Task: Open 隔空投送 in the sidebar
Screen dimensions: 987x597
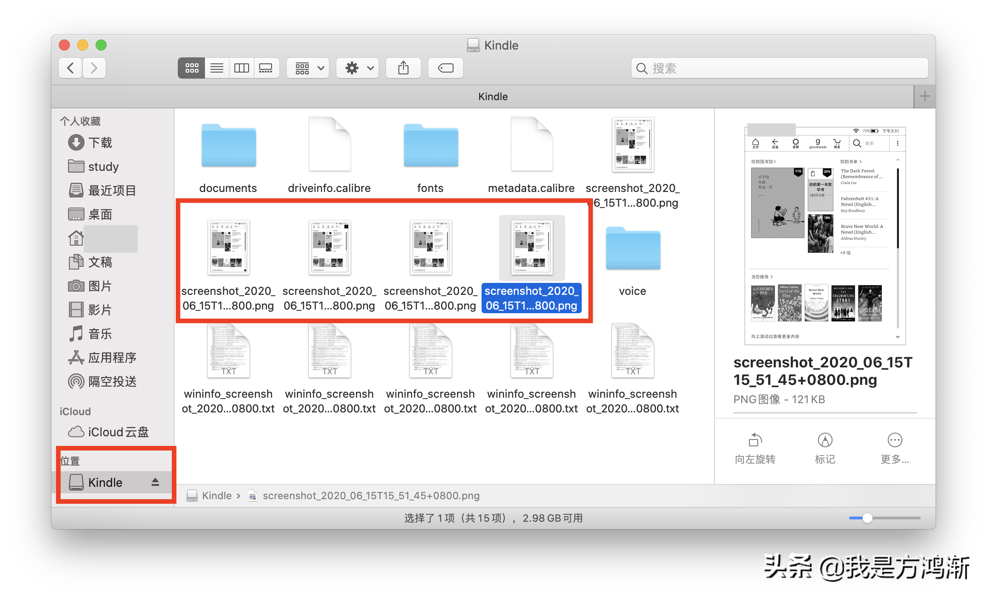Action: point(113,382)
